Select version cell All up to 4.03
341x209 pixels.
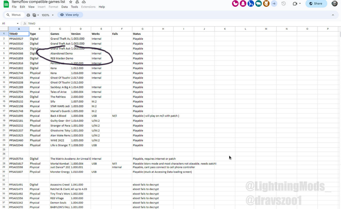pyautogui.click(x=81, y=189)
